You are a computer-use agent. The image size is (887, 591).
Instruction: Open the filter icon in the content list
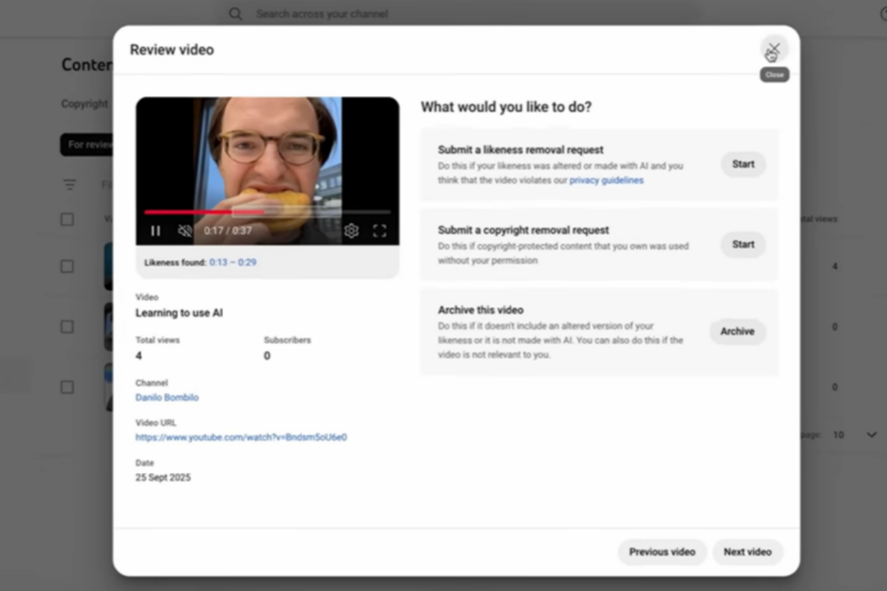pos(70,185)
